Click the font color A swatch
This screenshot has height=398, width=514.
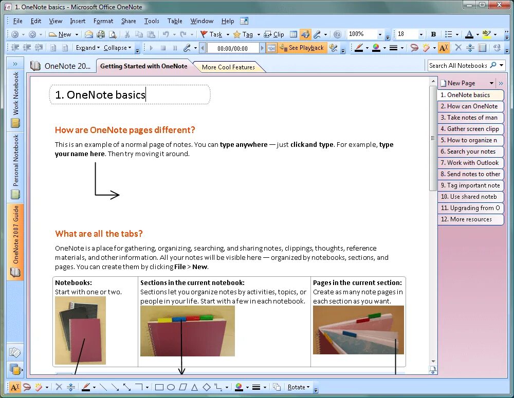pos(469,34)
